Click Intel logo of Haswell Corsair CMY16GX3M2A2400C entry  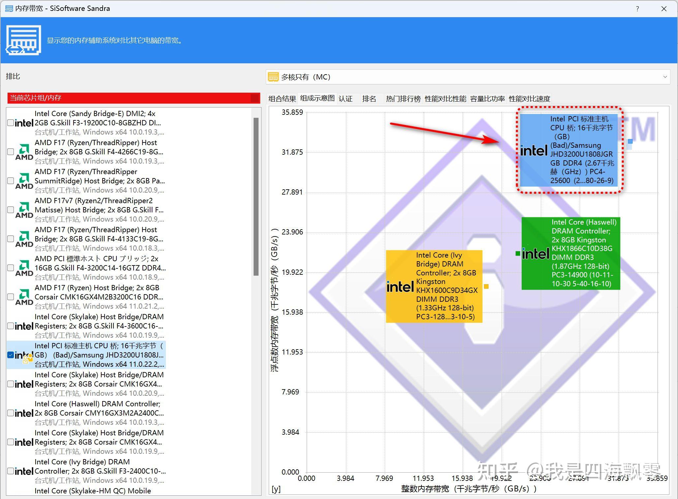[x=24, y=413]
